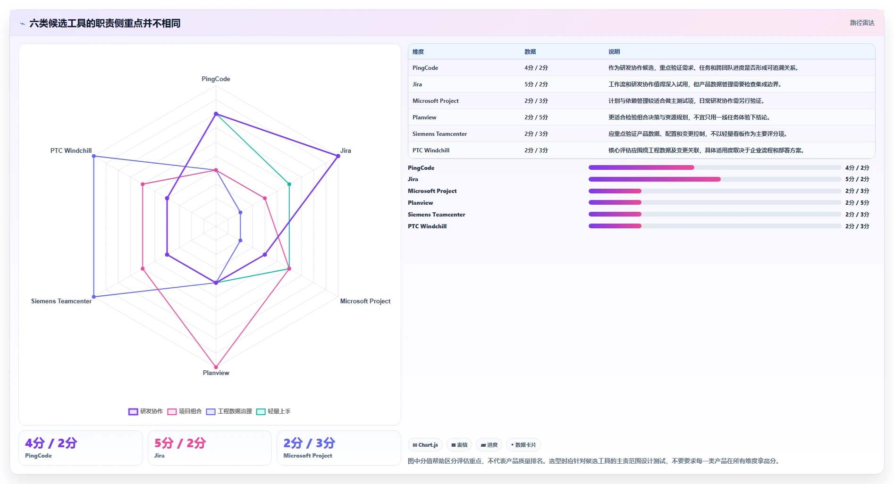
Task: Click the PTC Windchill radar axis label
Action: tap(71, 150)
